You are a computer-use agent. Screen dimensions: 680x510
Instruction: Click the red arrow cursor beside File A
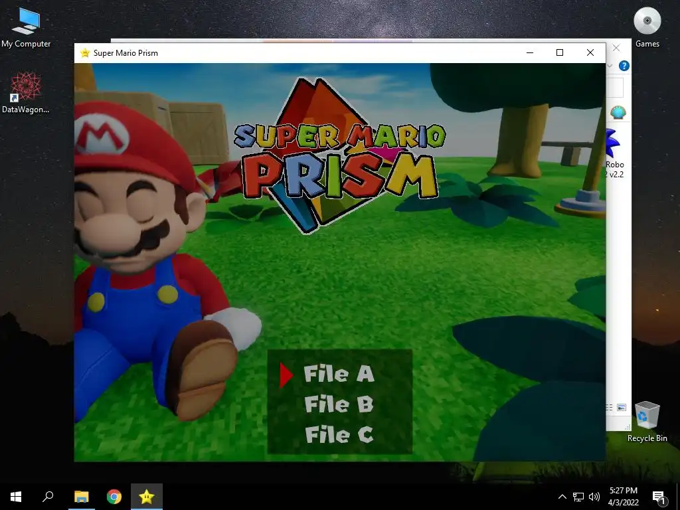coord(286,375)
